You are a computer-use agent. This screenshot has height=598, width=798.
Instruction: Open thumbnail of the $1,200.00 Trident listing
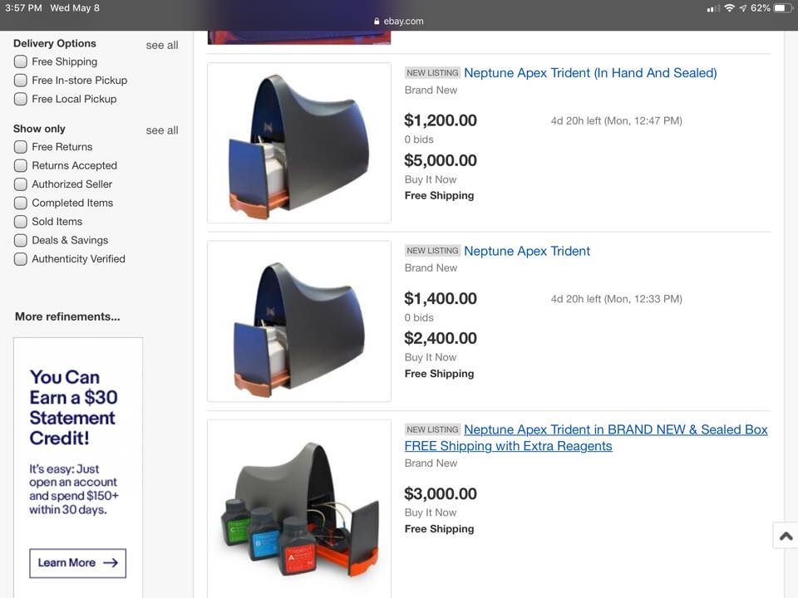click(299, 143)
